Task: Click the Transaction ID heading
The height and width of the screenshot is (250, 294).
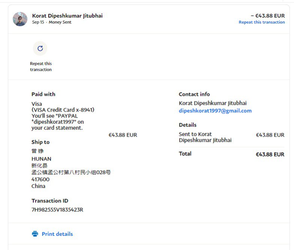Action: pyautogui.click(x=49, y=201)
